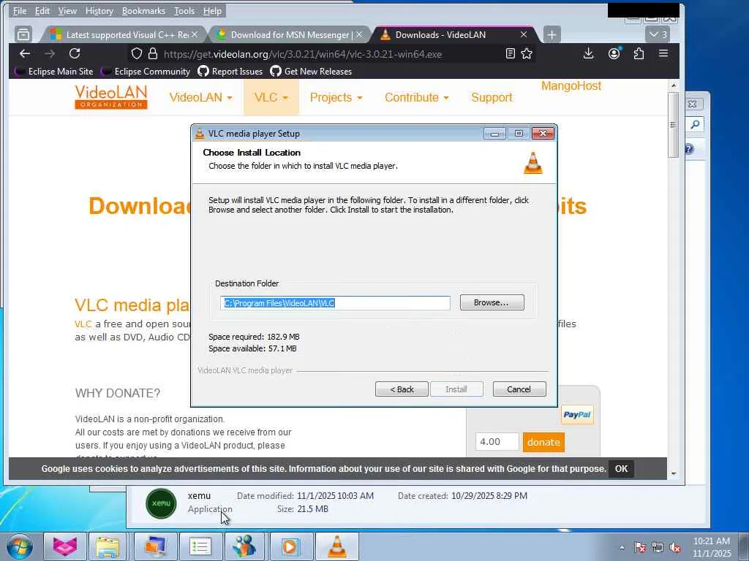Screen dimensions: 749x561
Task: Switch to Latest supported Visual C++ tab
Action: coord(124,35)
